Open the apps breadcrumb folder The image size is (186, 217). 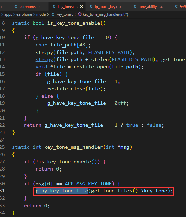pyautogui.click(x=8, y=14)
